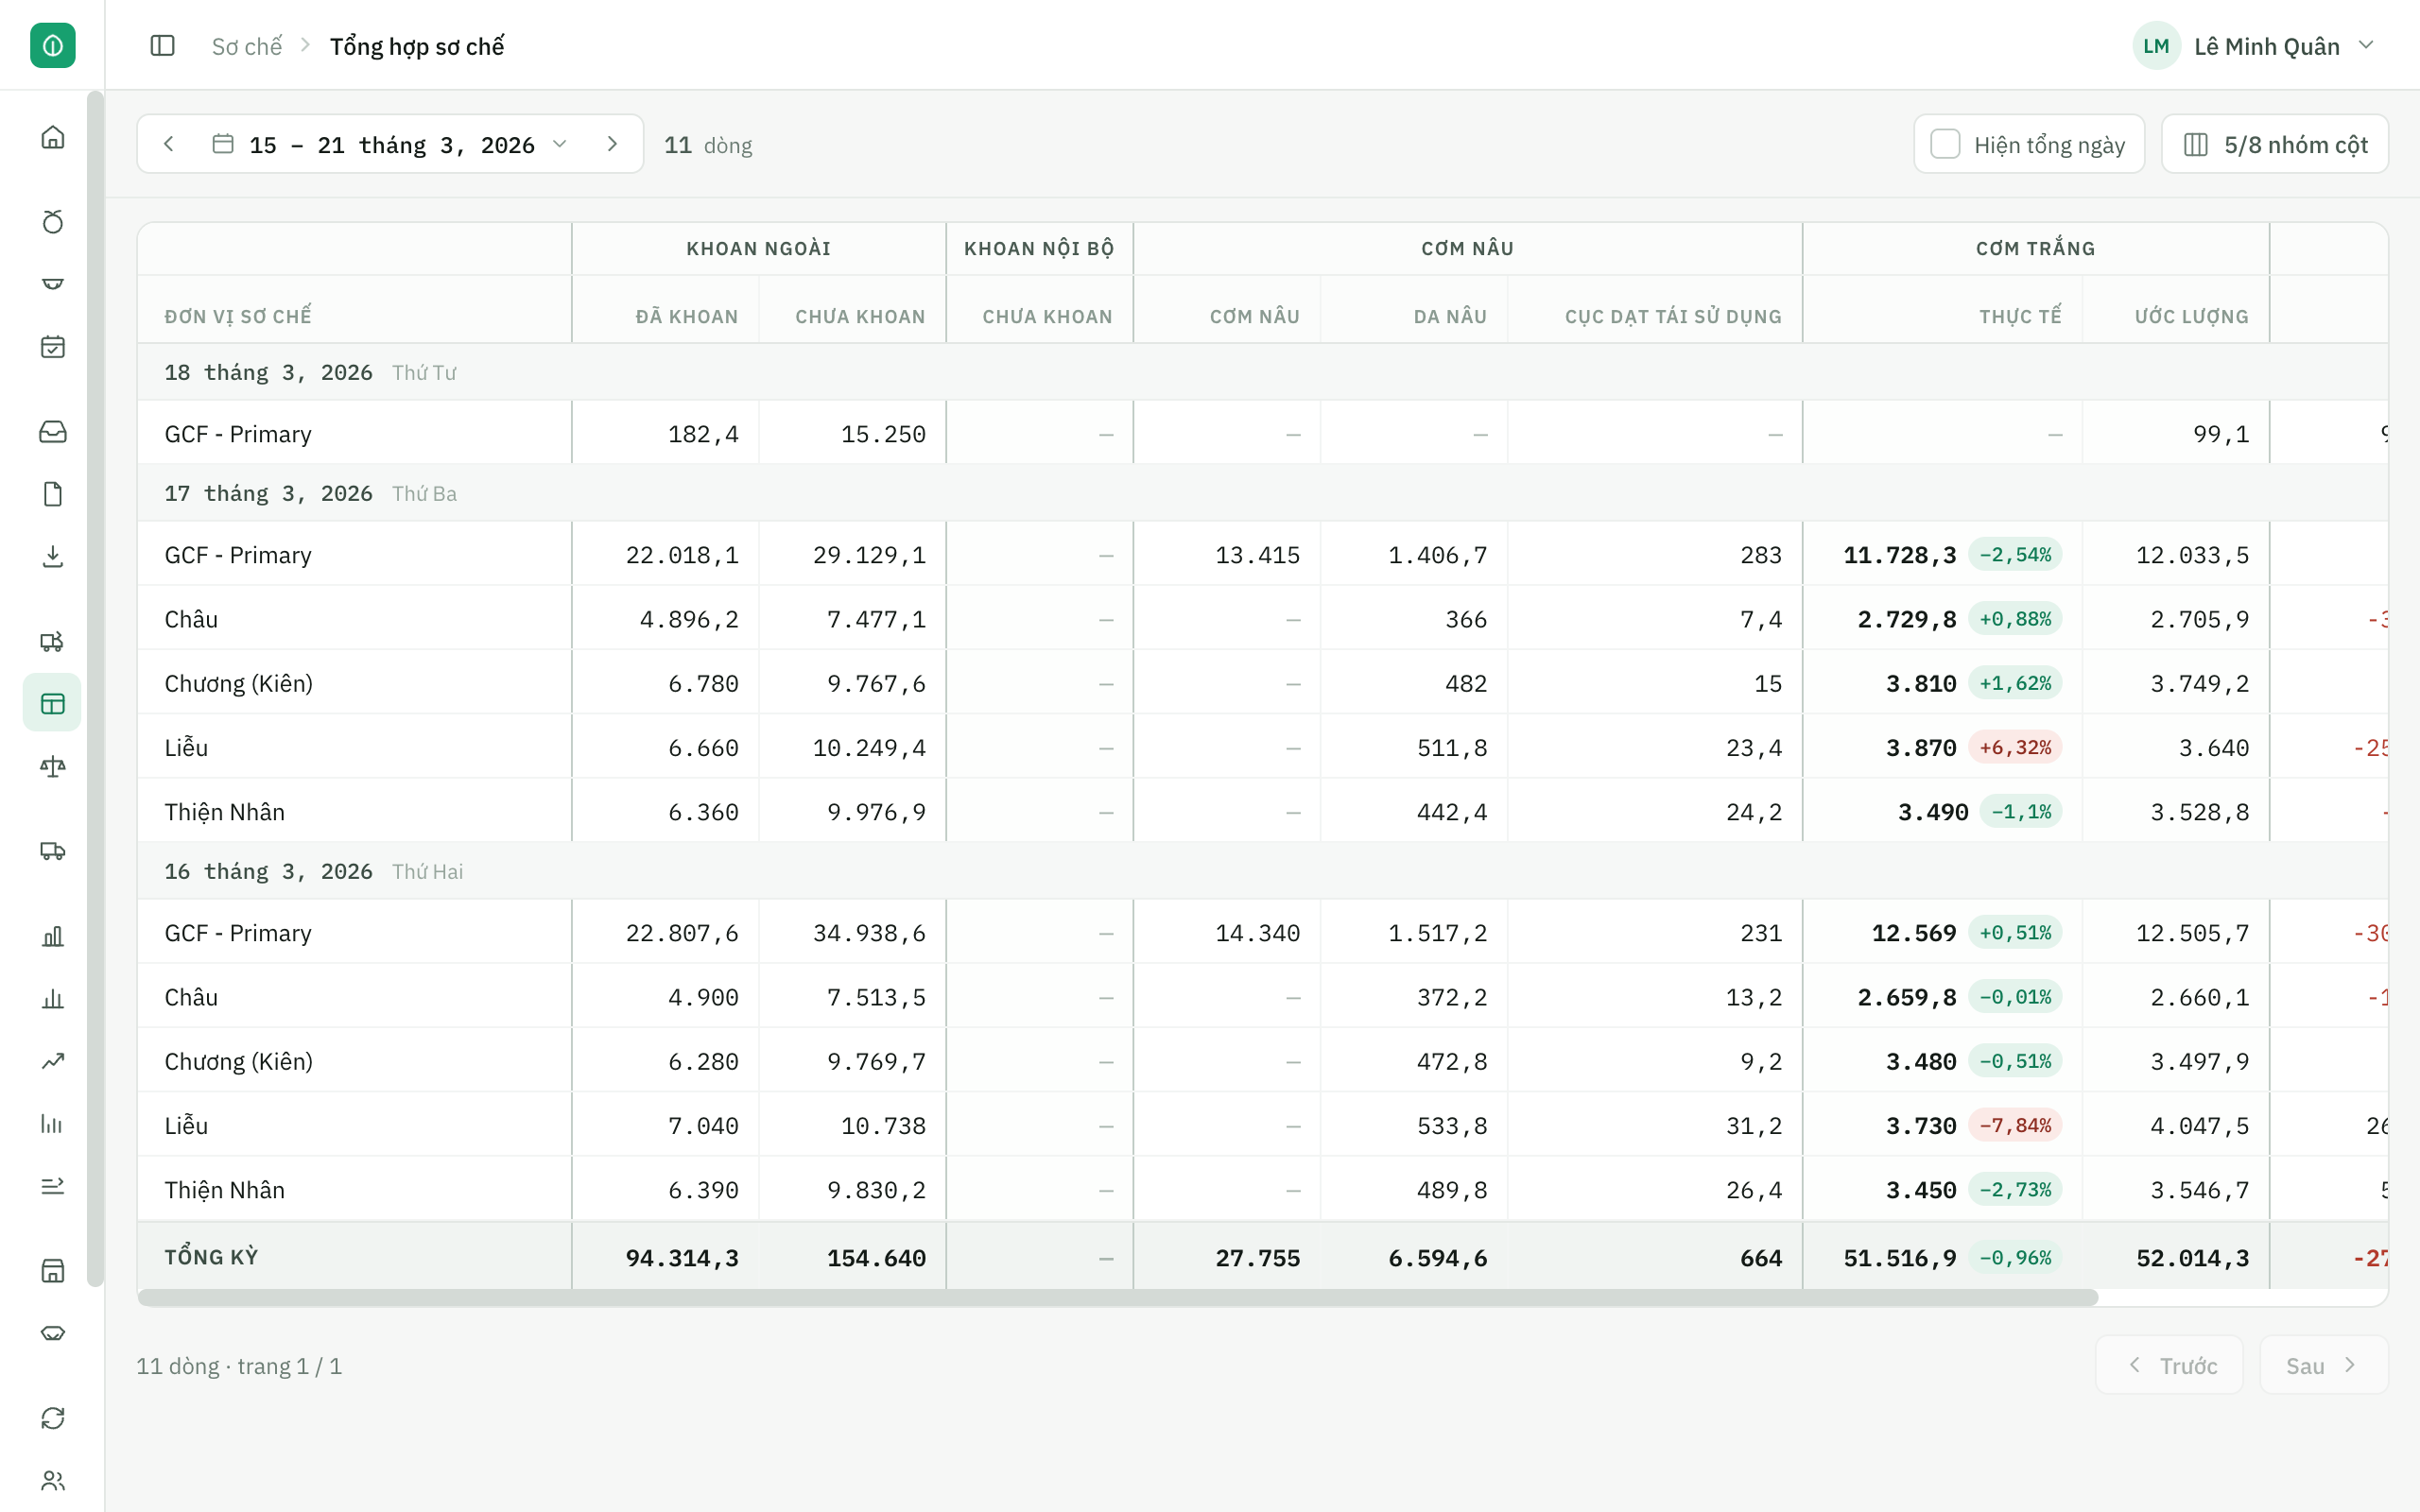
Task: Click the sync refresh sidebar icon
Action: (x=53, y=1418)
